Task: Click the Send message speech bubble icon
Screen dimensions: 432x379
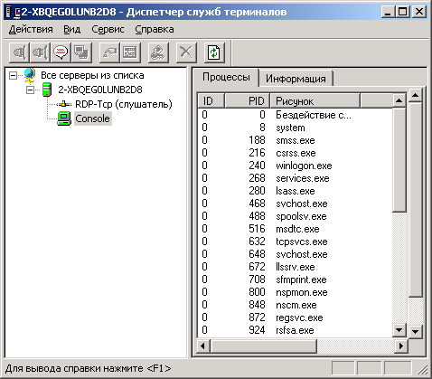Action: tap(61, 52)
